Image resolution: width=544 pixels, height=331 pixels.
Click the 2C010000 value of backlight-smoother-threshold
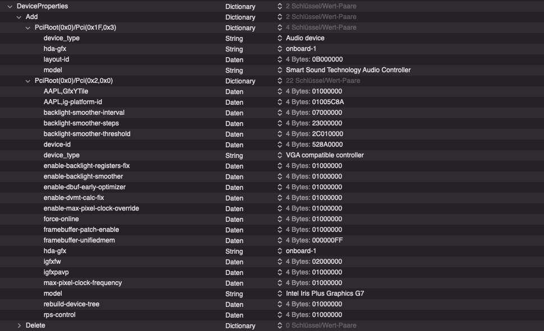[x=328, y=134]
